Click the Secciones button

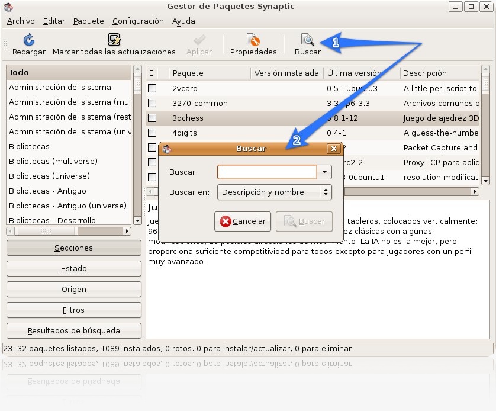(74, 248)
